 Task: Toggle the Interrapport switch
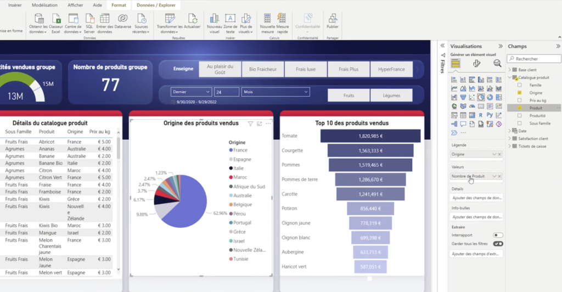(498, 235)
